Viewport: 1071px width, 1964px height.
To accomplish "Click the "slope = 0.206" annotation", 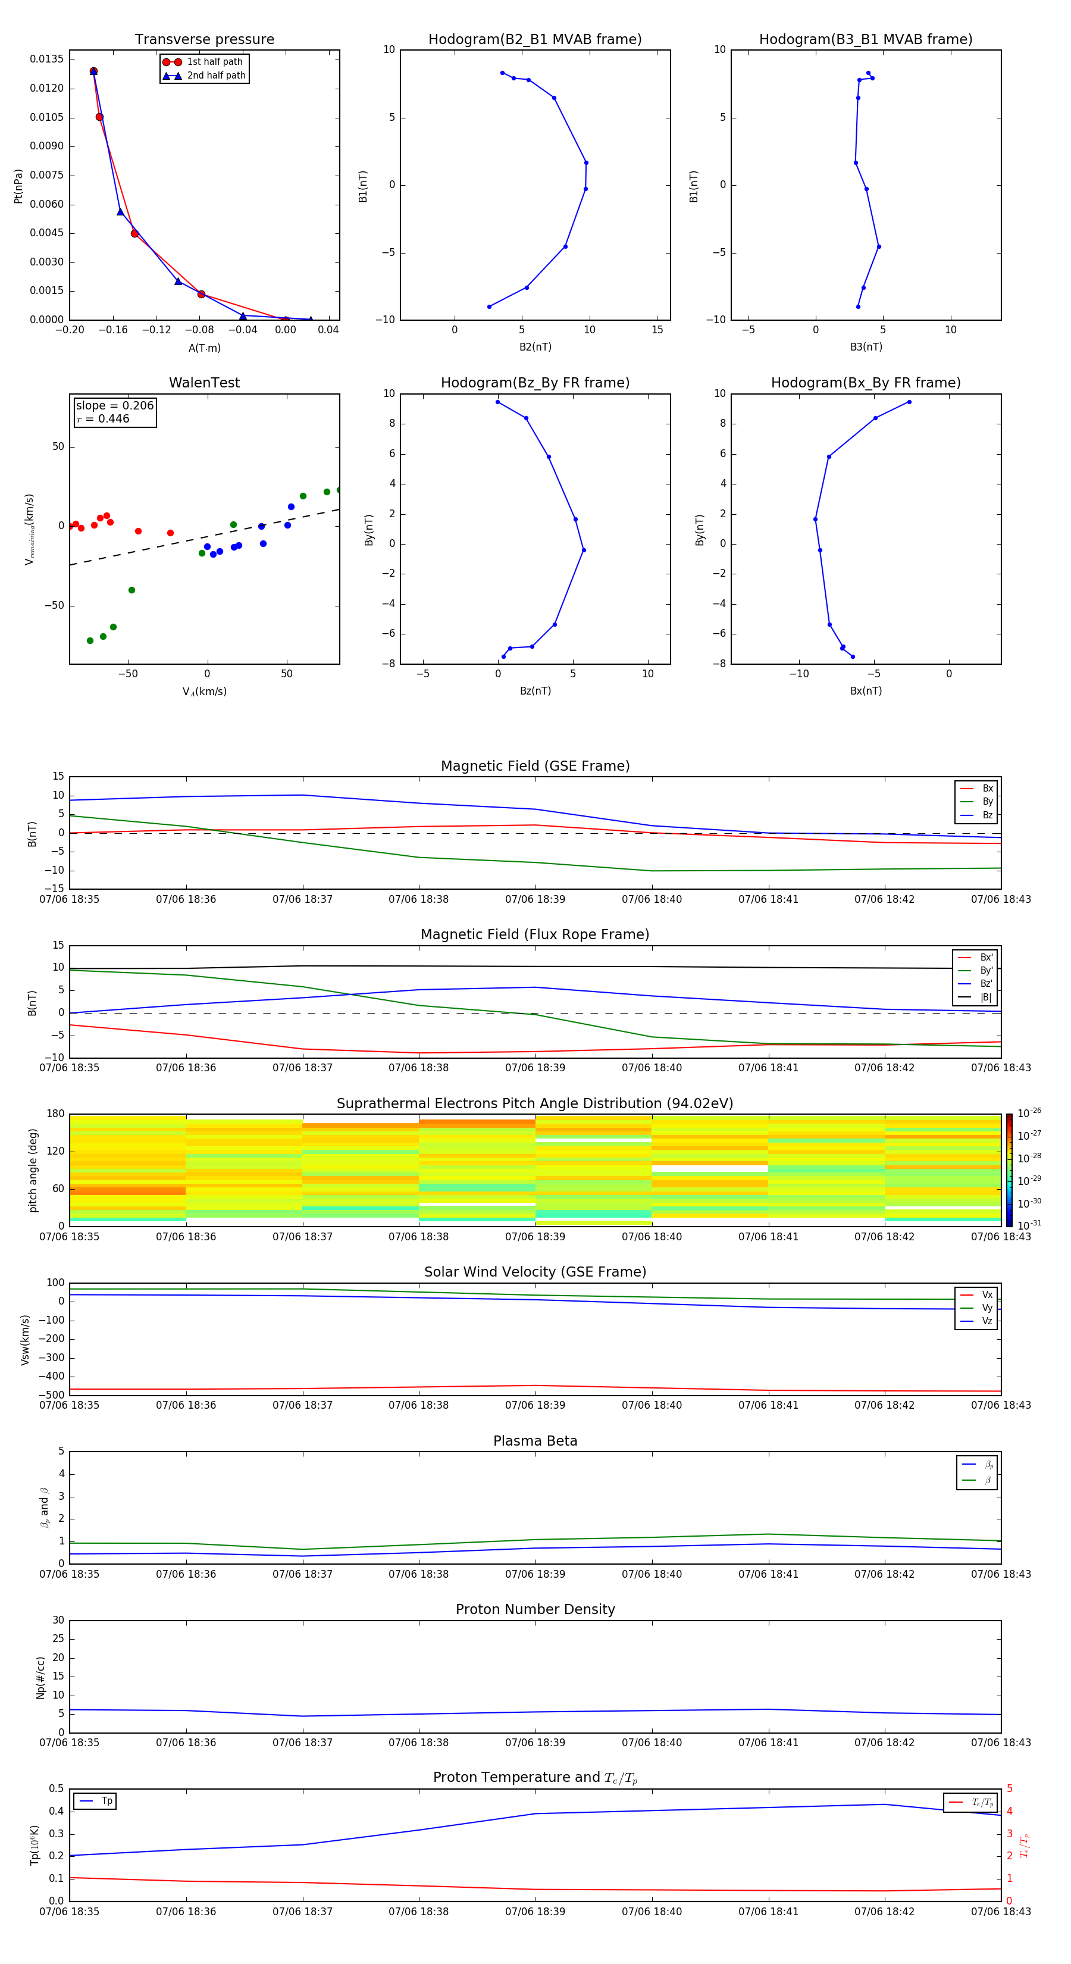I will click(x=115, y=406).
